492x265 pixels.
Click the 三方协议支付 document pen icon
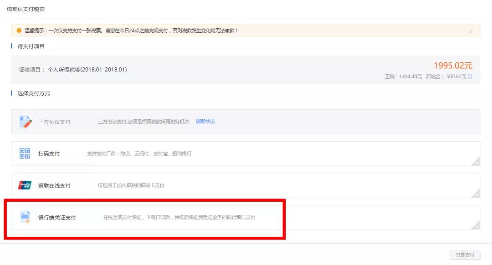point(25,122)
